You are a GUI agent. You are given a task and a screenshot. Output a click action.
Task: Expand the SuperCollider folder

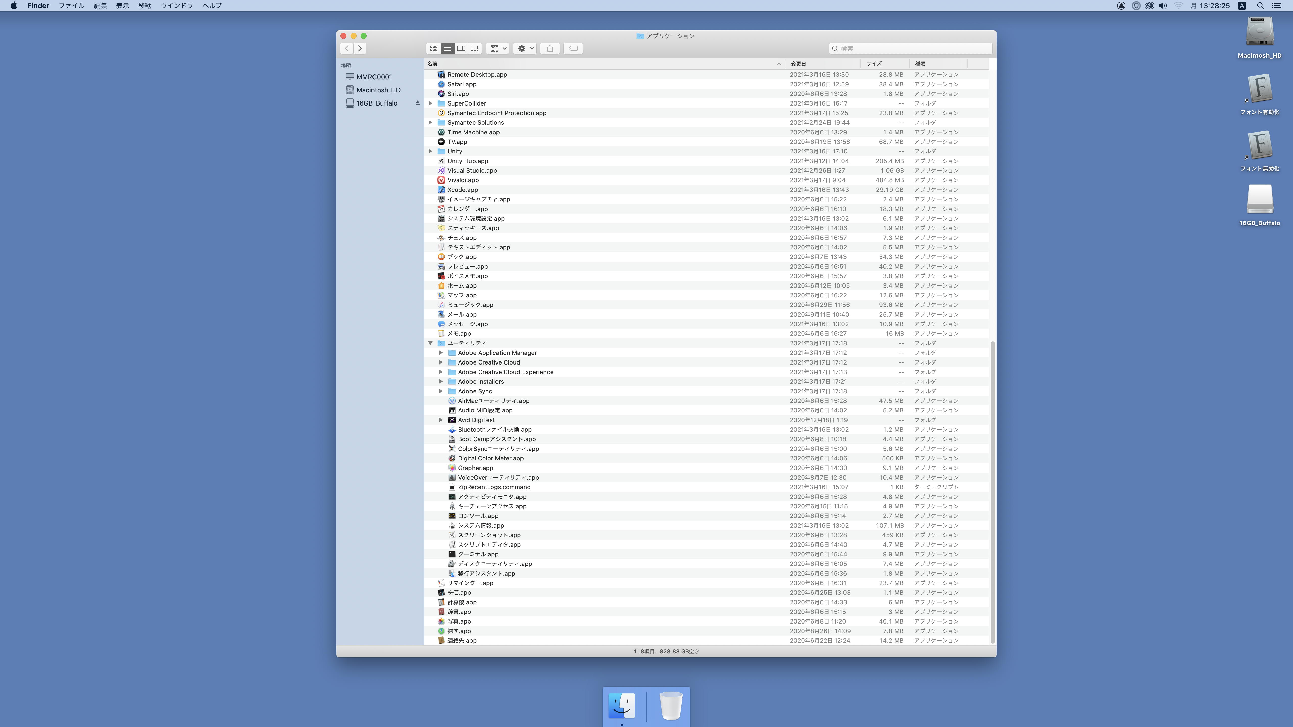tap(430, 103)
